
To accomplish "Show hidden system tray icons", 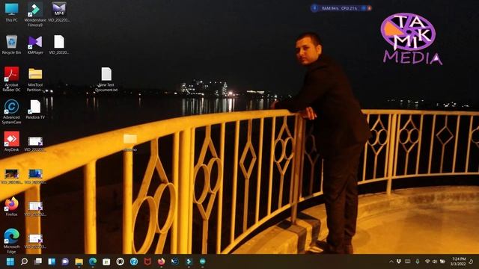I will click(391, 262).
